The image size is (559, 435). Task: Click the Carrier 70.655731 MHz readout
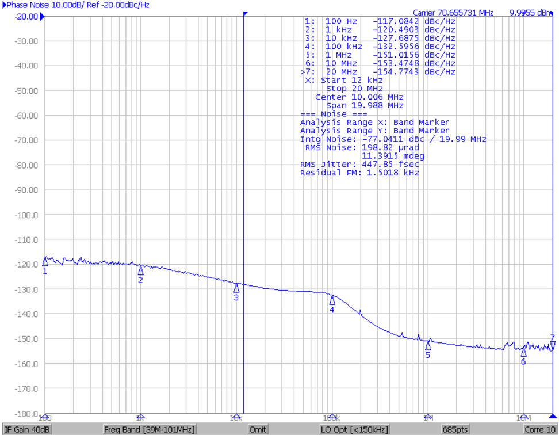point(454,11)
